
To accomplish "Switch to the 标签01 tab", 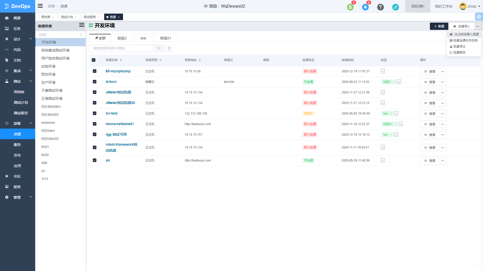I will tap(166, 38).
